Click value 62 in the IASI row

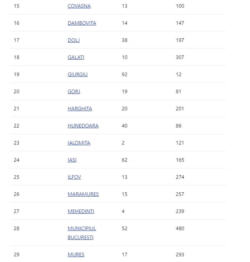coord(124,160)
